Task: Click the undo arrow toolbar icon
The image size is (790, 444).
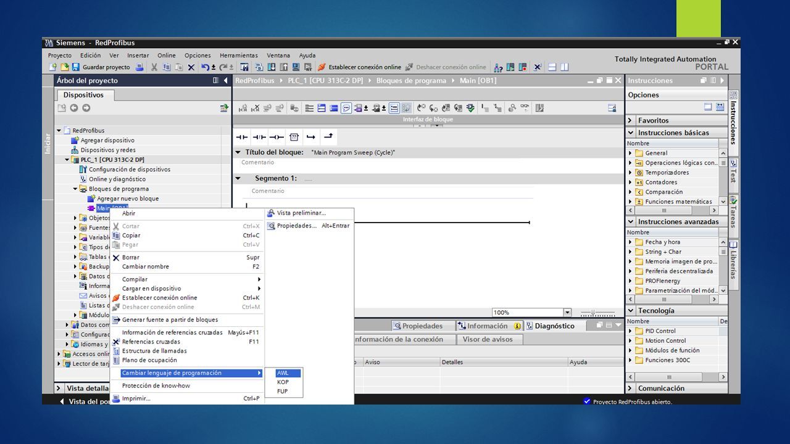Action: click(205, 67)
